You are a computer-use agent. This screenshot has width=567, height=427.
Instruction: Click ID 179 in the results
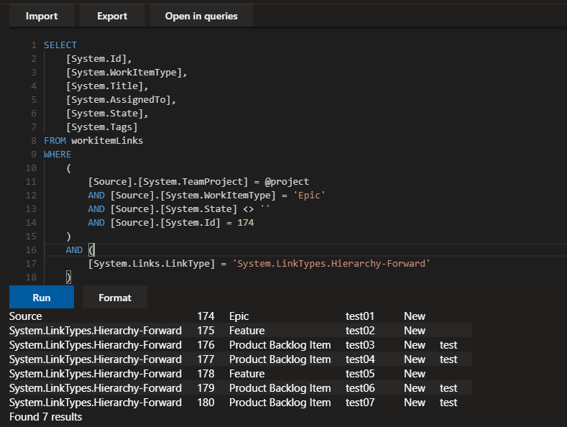206,388
